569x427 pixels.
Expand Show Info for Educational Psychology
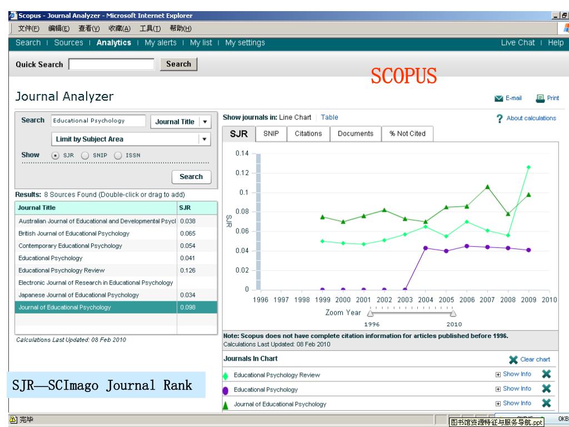[513, 389]
